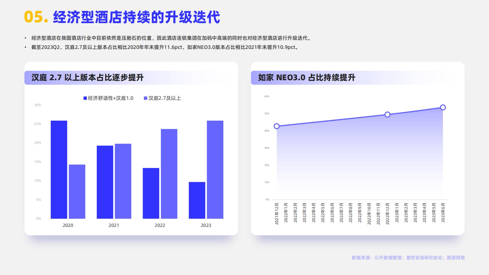Click the 2022年10月 x-axis label

click(369, 214)
